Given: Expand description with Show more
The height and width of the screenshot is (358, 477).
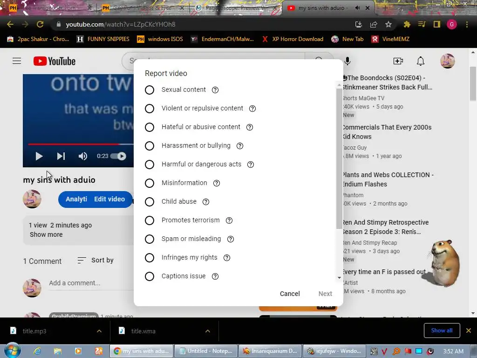Looking at the screenshot, I should (46, 235).
